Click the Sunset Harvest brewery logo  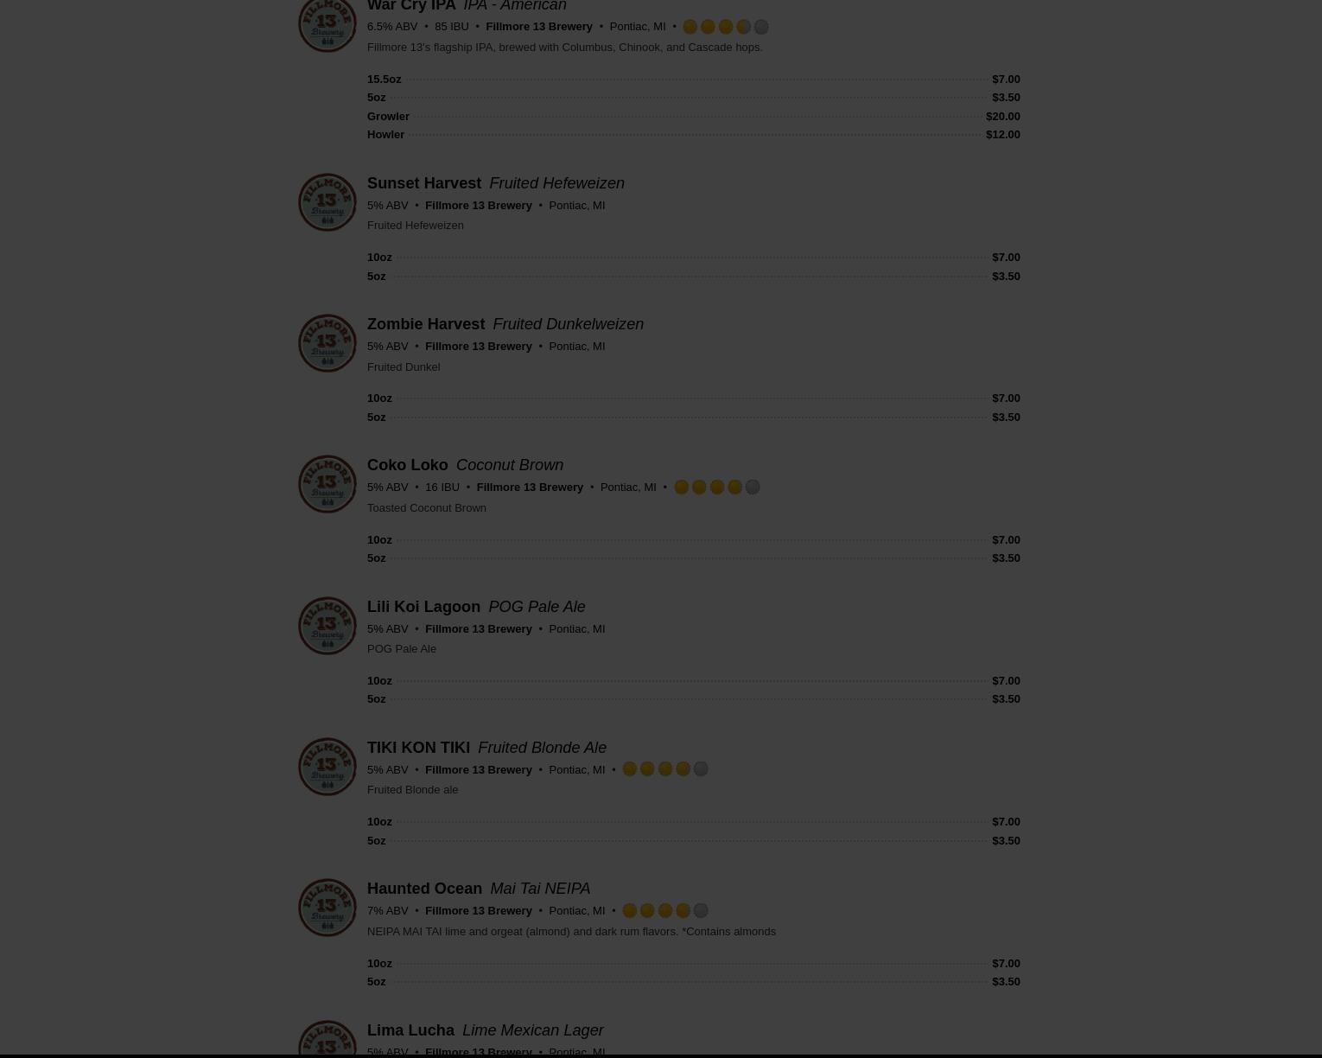[327, 202]
